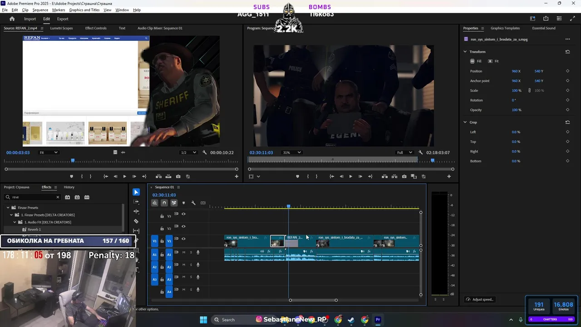This screenshot has width=581, height=327.
Task: Click insert-as-nests timeline button
Action: click(x=155, y=203)
